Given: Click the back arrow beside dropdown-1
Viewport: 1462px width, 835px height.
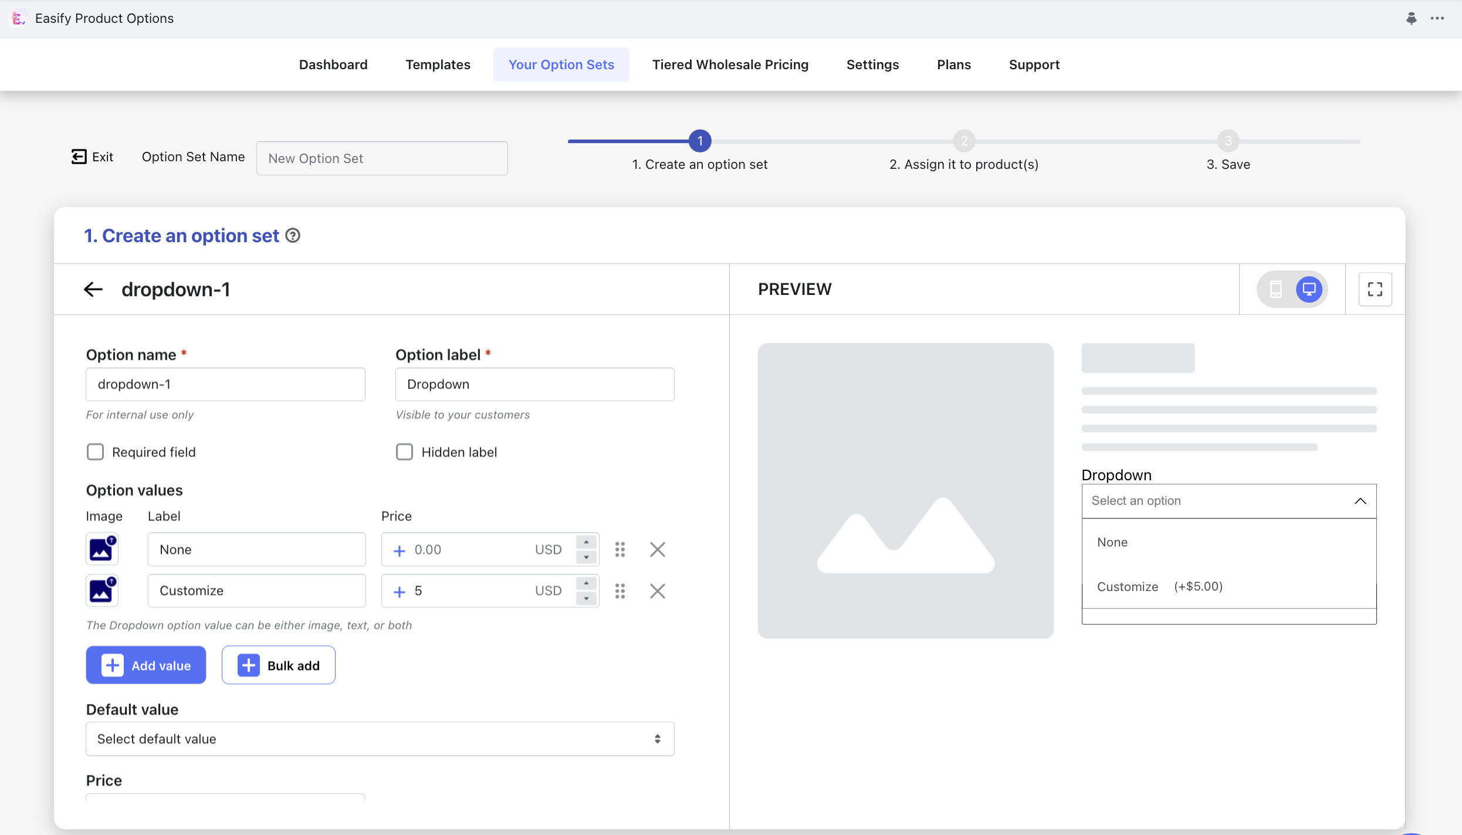Looking at the screenshot, I should (x=93, y=289).
